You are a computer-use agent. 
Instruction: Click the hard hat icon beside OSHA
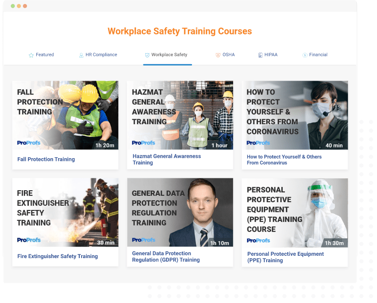tap(218, 55)
